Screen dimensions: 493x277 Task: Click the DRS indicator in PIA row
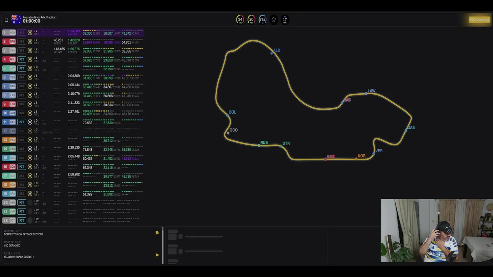click(22, 140)
